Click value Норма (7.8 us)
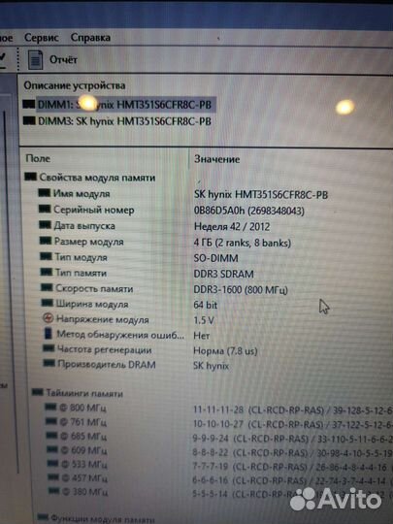393x524 pixels. (225, 351)
